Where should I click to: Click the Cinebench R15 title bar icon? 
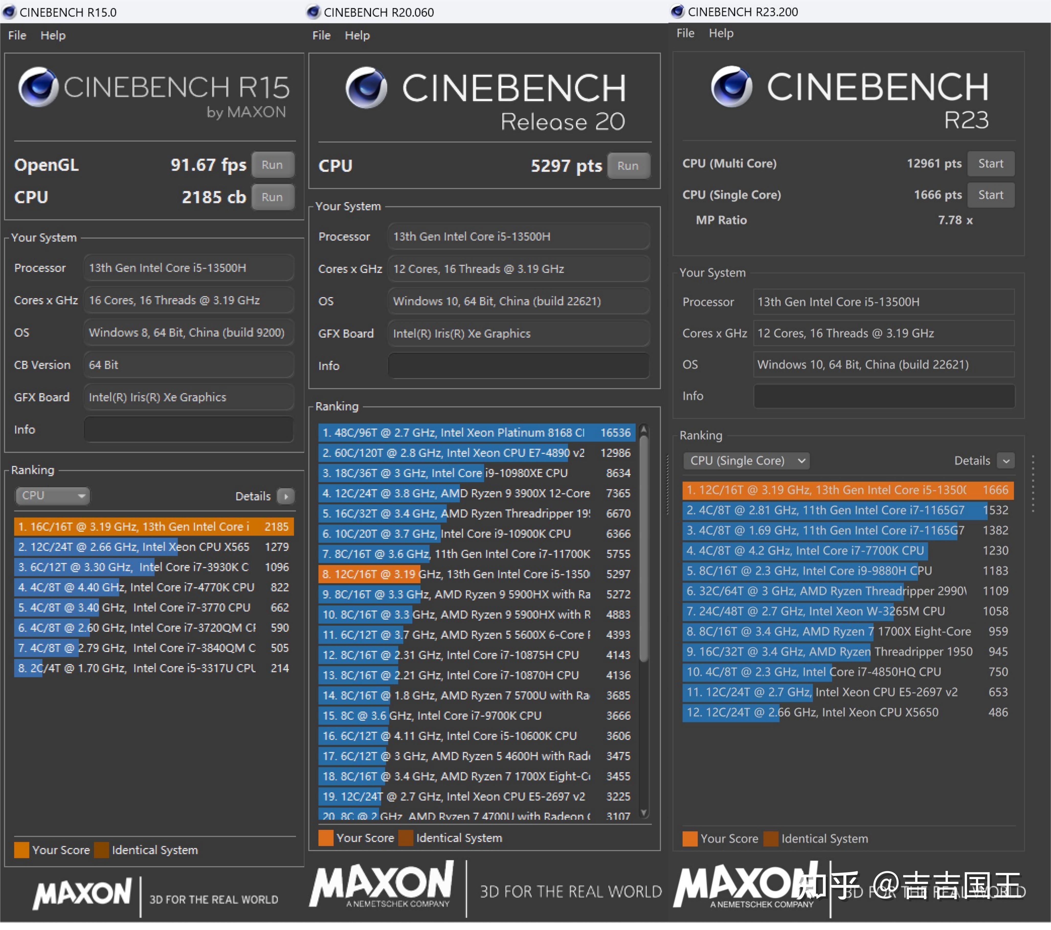coord(9,12)
